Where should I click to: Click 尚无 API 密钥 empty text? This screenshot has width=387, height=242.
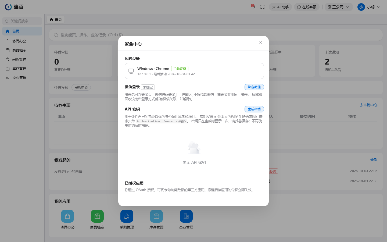(x=194, y=162)
